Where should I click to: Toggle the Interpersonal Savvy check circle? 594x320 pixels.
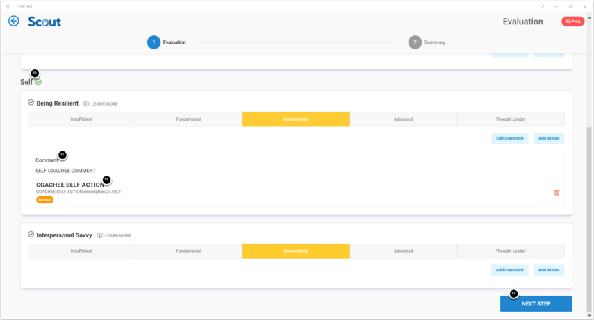pos(31,235)
